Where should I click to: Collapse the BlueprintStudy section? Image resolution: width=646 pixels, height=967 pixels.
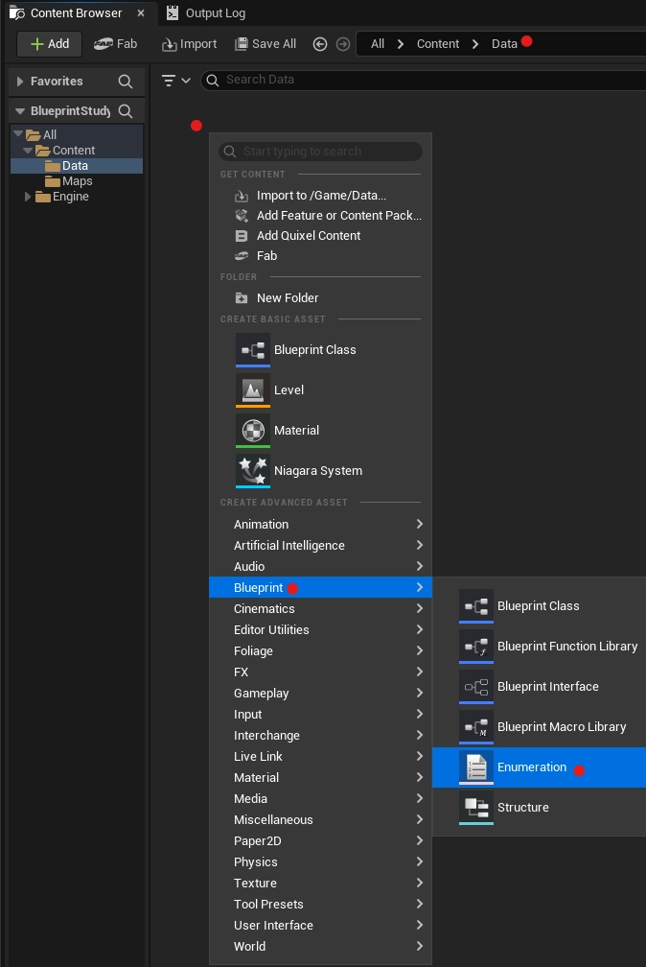(x=20, y=111)
